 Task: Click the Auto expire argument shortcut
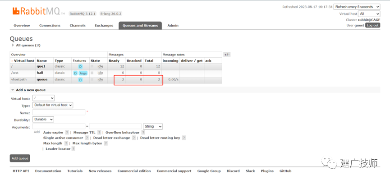(53, 133)
